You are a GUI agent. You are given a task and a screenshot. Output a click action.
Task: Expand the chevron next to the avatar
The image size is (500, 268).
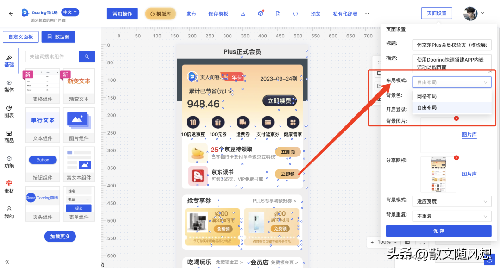(483, 13)
